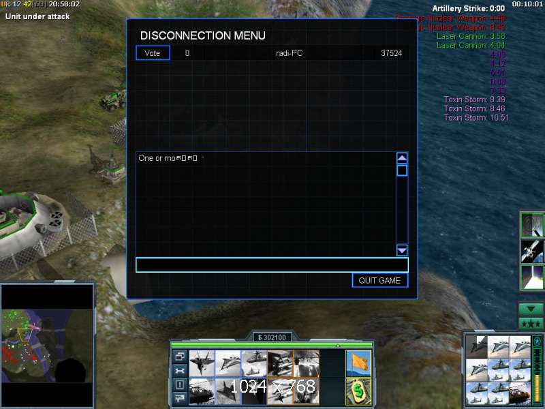This screenshot has width=545, height=409.
Task: Click the Laser Cannon: 4:04 timer
Action: pos(471,45)
